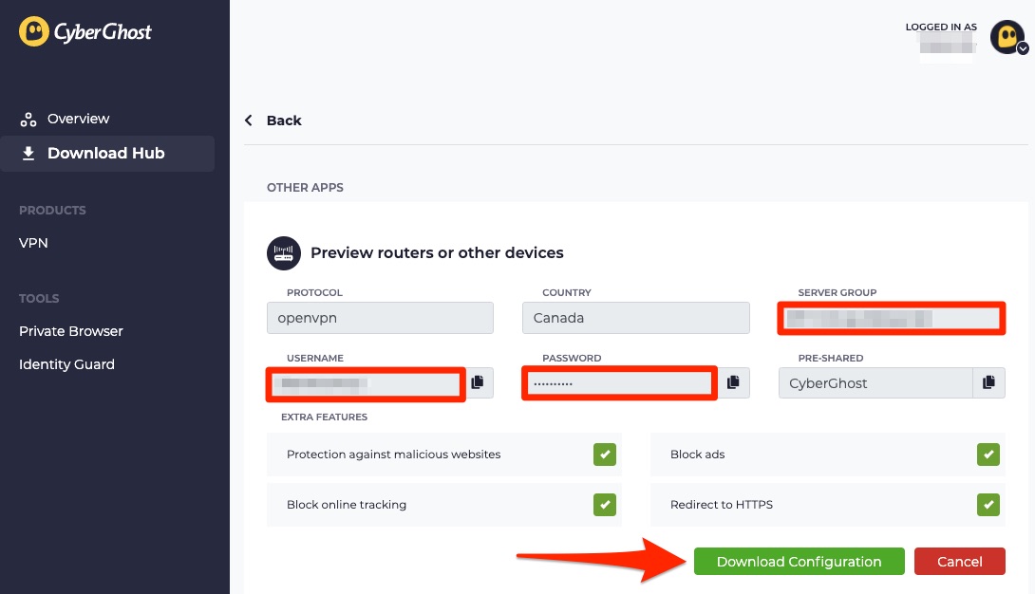Copy the pre-shared key

988,382
